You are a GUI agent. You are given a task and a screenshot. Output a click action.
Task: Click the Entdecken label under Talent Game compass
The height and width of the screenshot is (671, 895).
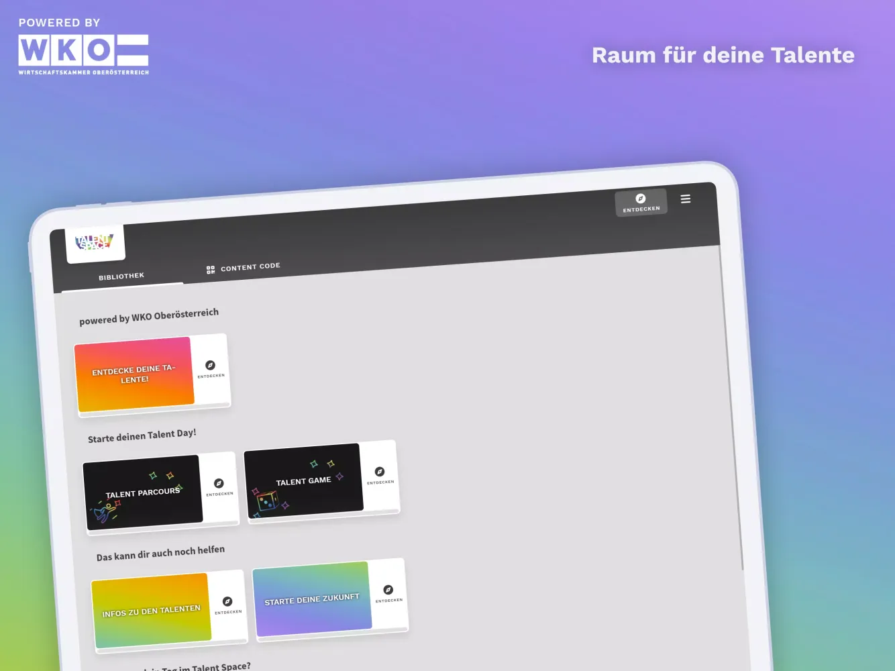(380, 482)
